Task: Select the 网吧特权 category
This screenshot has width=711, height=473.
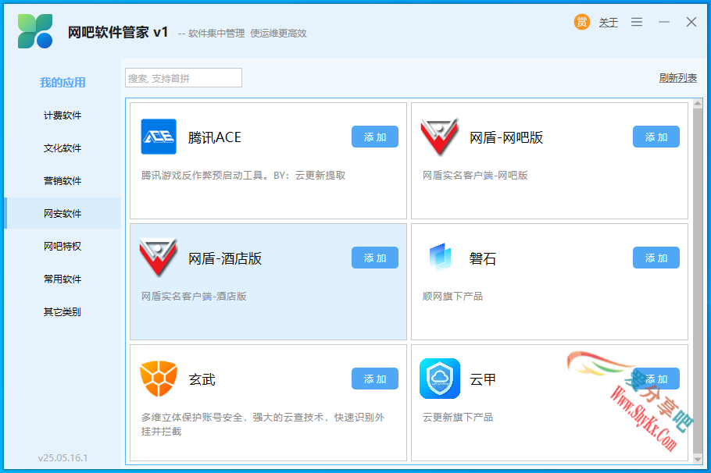Action: pyautogui.click(x=63, y=246)
